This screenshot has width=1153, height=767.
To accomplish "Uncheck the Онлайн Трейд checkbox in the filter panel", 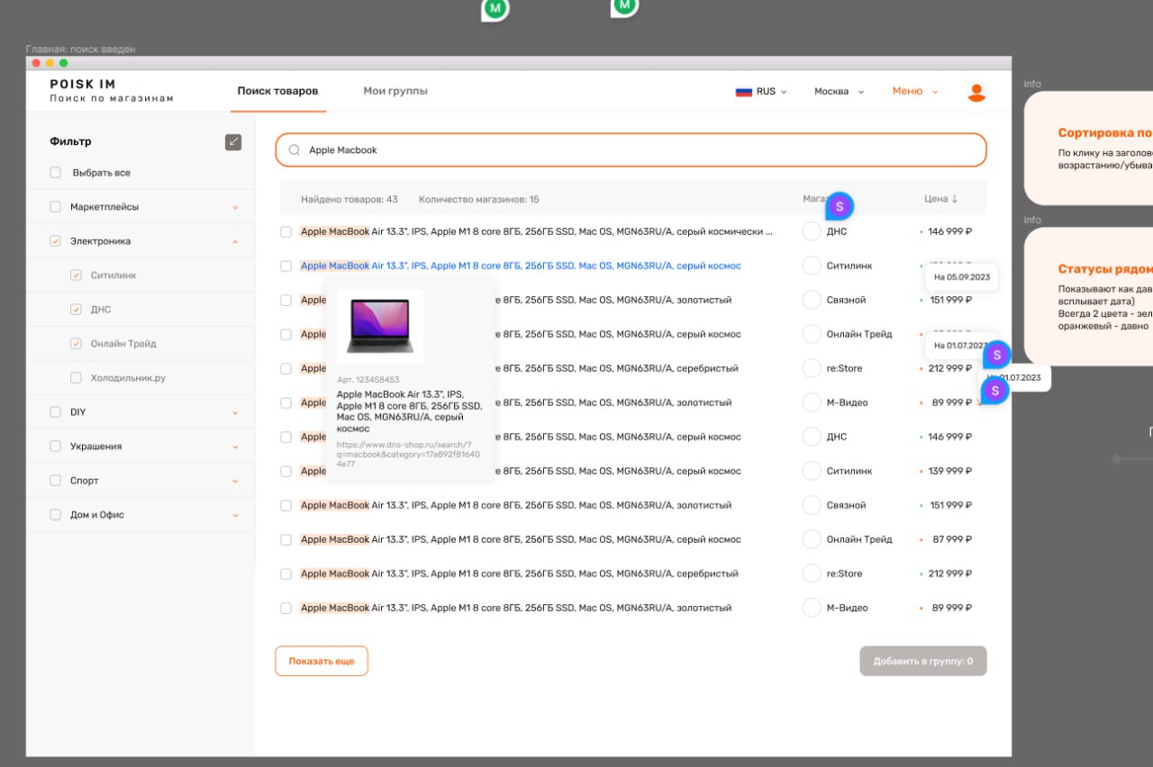I will (76, 344).
